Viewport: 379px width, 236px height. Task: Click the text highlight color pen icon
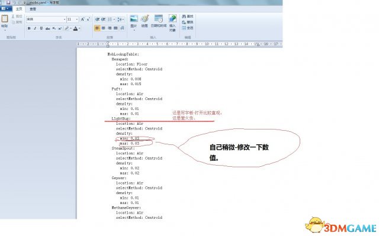[x=67, y=28]
